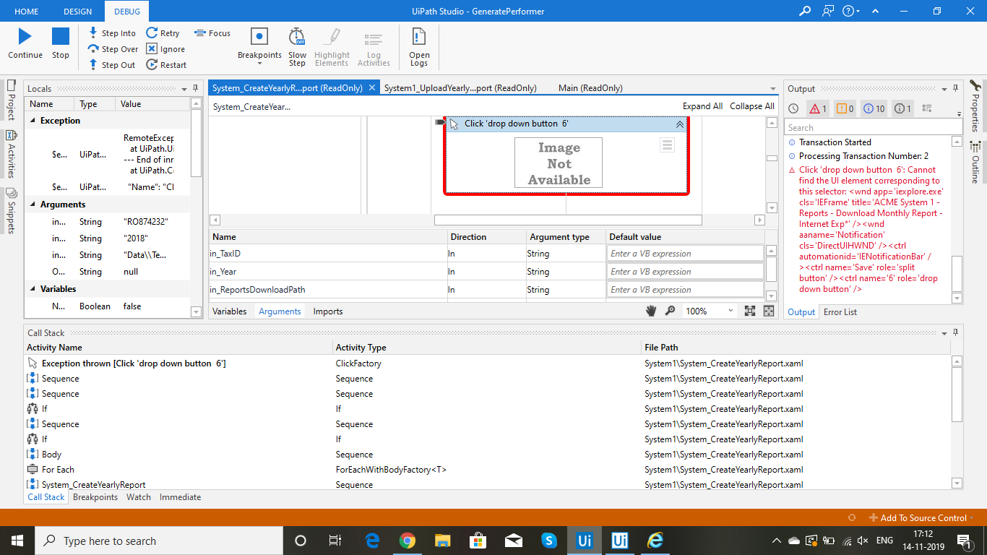The height and width of the screenshot is (555, 987).
Task: Open the Activities side panel
Action: coord(11,155)
